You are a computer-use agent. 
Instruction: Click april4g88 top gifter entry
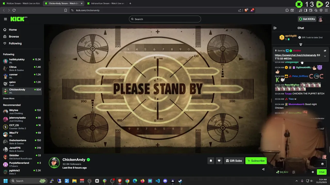[x=288, y=38]
